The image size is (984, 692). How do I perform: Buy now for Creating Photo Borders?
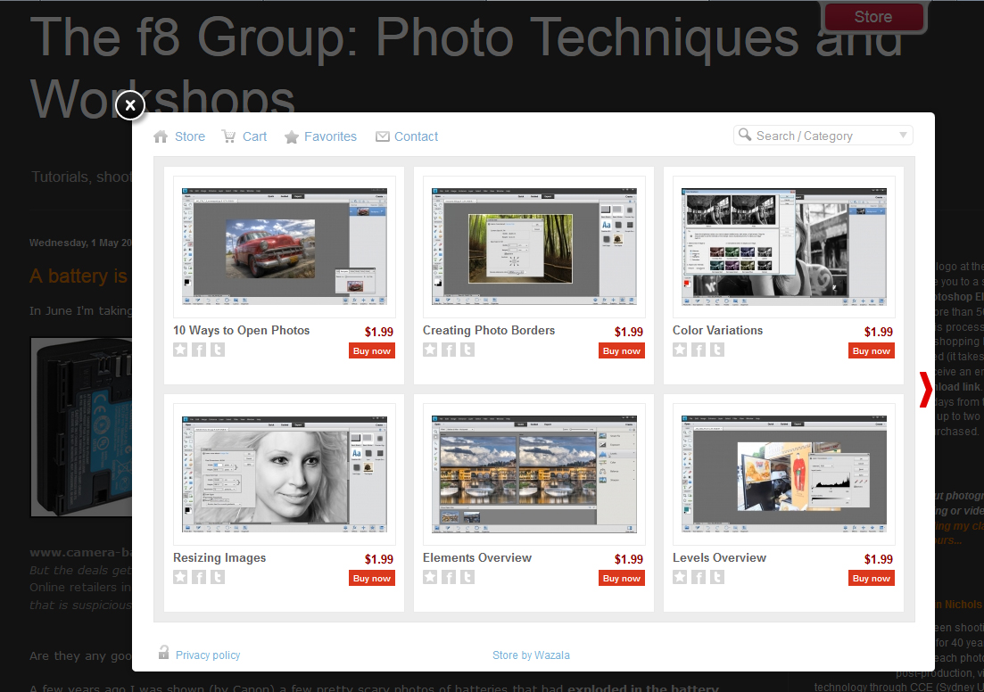[x=621, y=350]
